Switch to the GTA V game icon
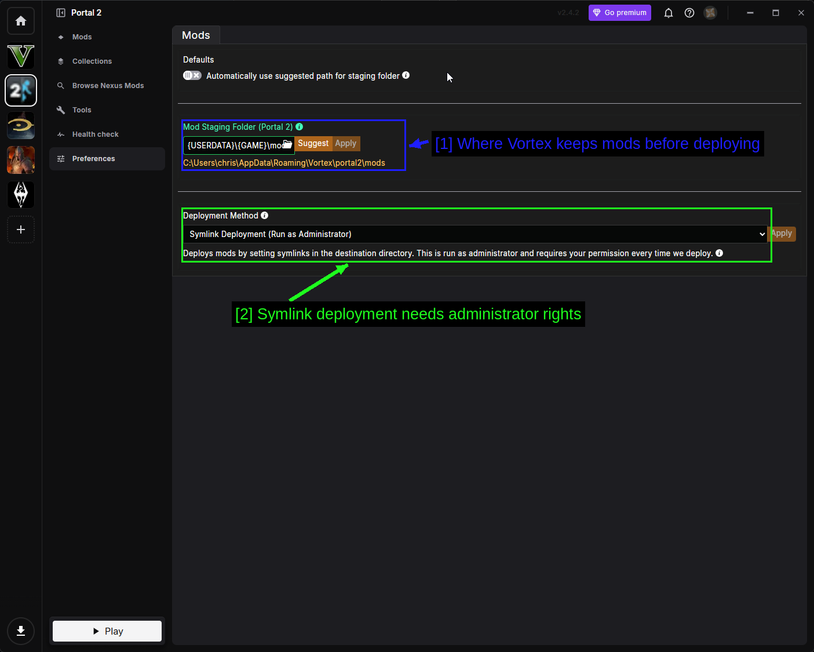The image size is (814, 652). click(x=21, y=56)
